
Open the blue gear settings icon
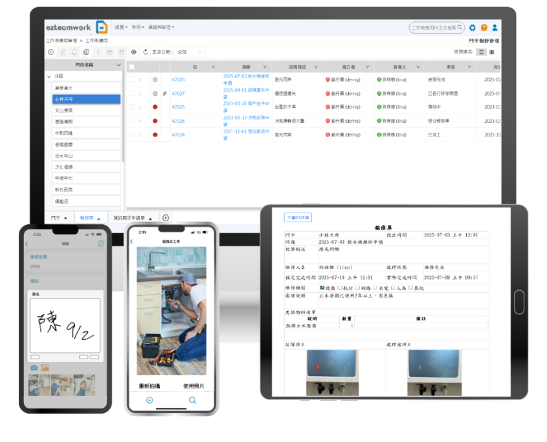point(473,28)
